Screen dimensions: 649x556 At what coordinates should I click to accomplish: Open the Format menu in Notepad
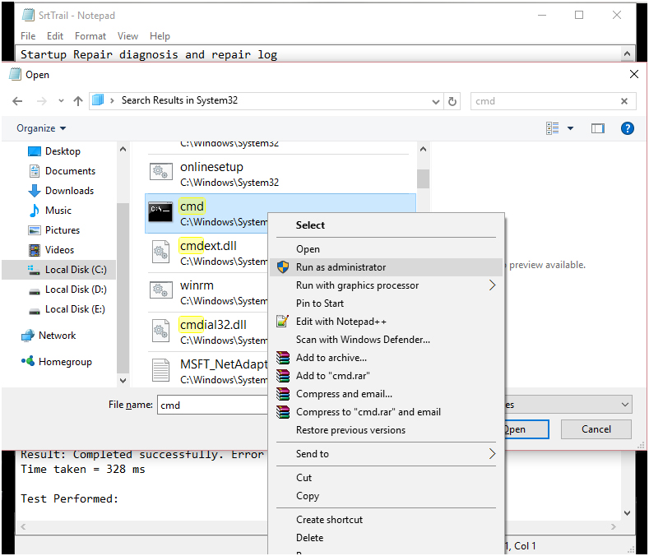pyautogui.click(x=90, y=36)
